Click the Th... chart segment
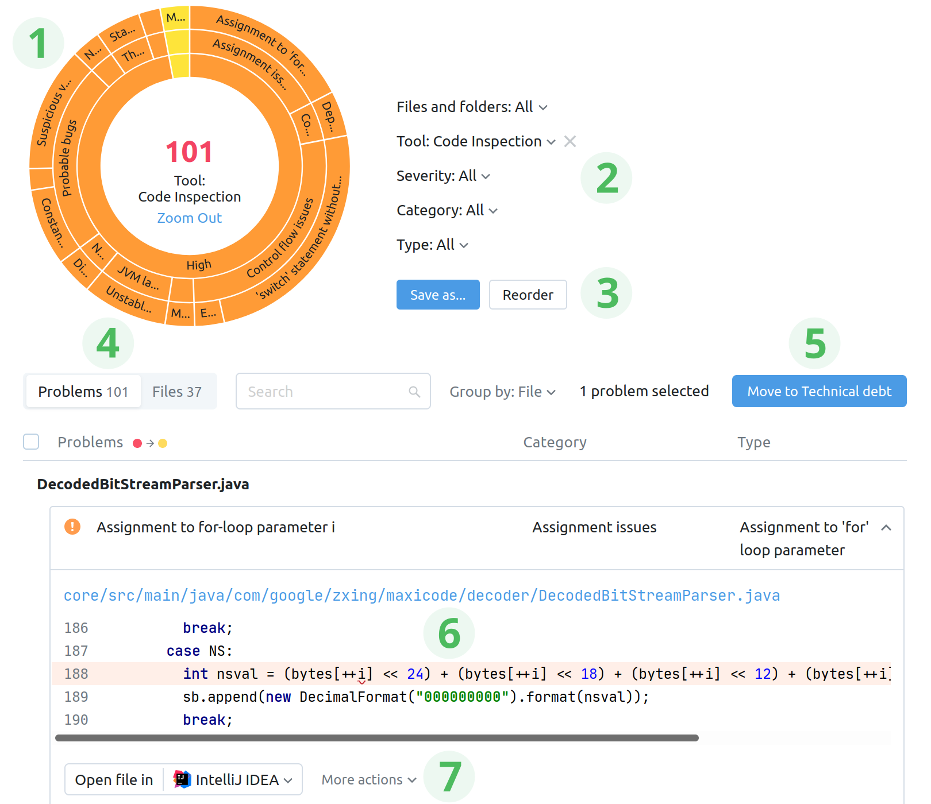This screenshot has width=931, height=804. click(x=133, y=55)
